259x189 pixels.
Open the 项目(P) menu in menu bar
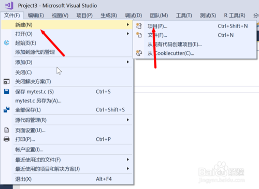(84, 16)
